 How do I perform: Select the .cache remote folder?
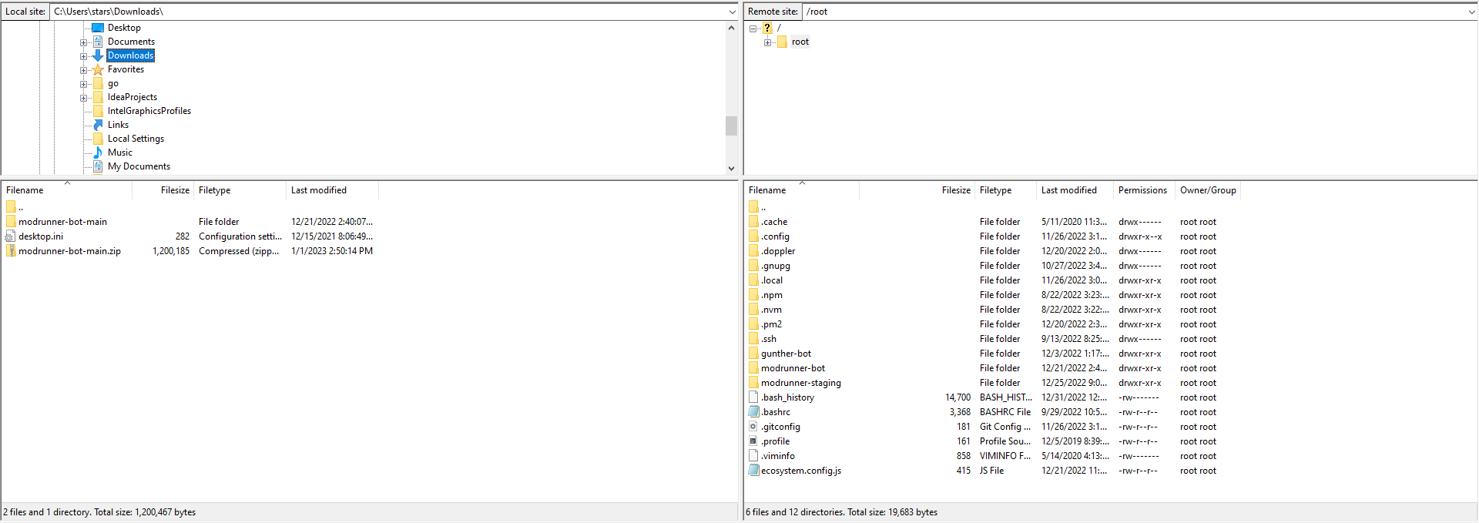pyautogui.click(x=774, y=222)
